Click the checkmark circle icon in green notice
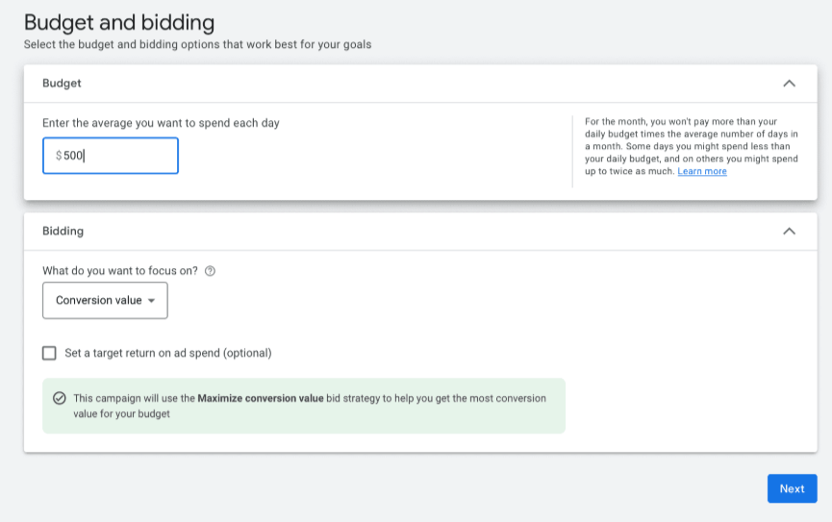This screenshot has height=522, width=832. click(60, 398)
